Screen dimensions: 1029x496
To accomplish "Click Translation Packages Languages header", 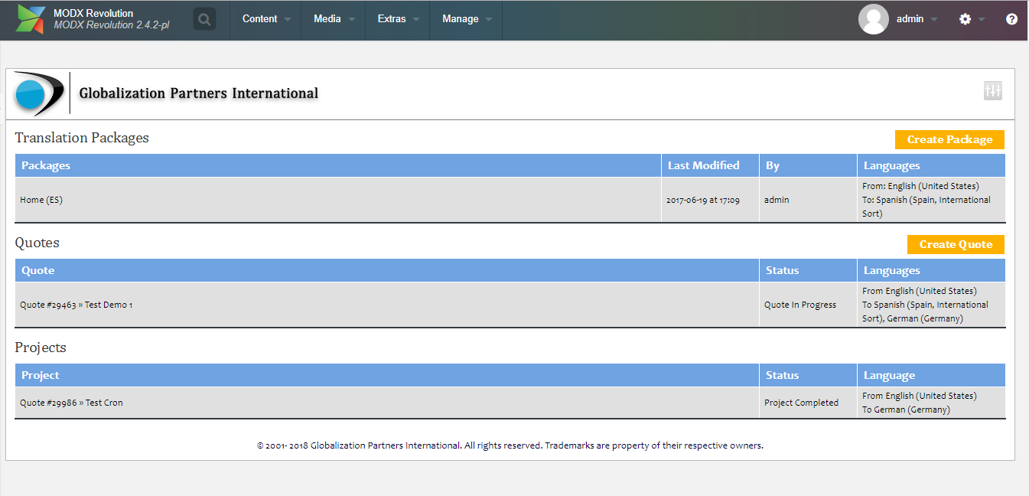I will (931, 165).
